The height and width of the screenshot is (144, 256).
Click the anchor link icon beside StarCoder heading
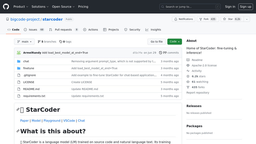[18, 110]
